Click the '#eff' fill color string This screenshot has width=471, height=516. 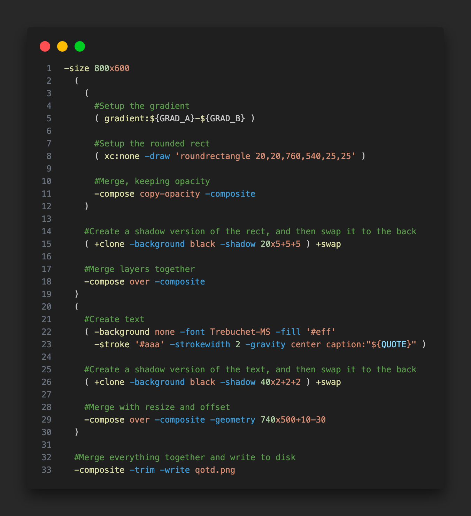tap(321, 332)
